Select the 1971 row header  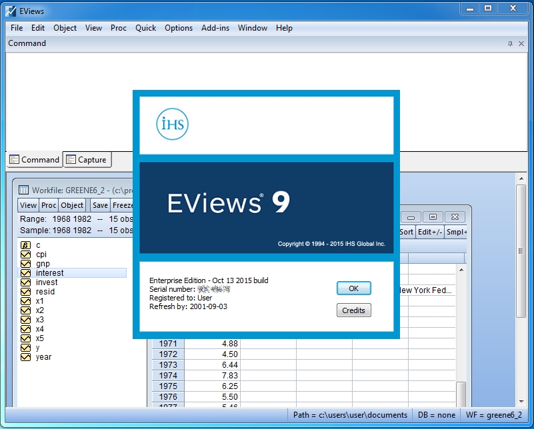point(168,344)
